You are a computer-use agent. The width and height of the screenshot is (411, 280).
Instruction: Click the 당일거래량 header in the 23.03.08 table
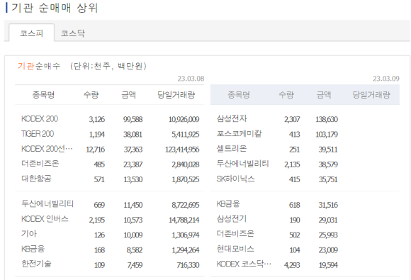(x=176, y=95)
